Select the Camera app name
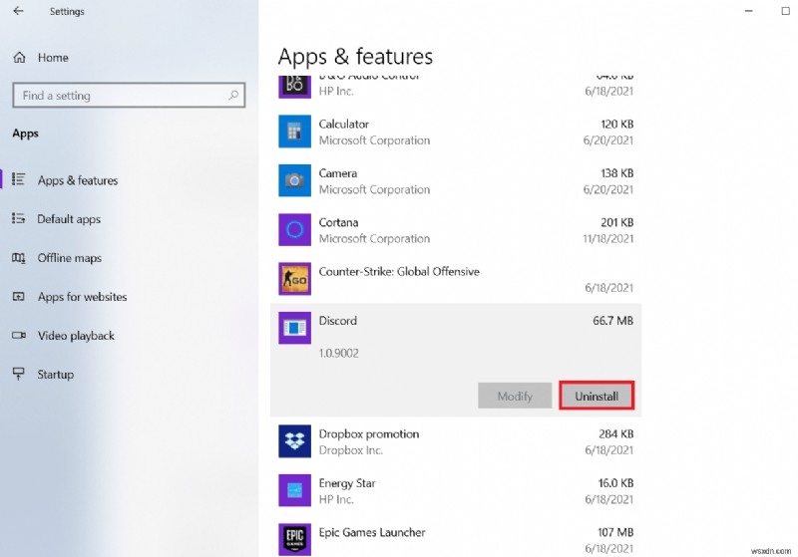Viewport: 798px width, 557px height. [338, 173]
